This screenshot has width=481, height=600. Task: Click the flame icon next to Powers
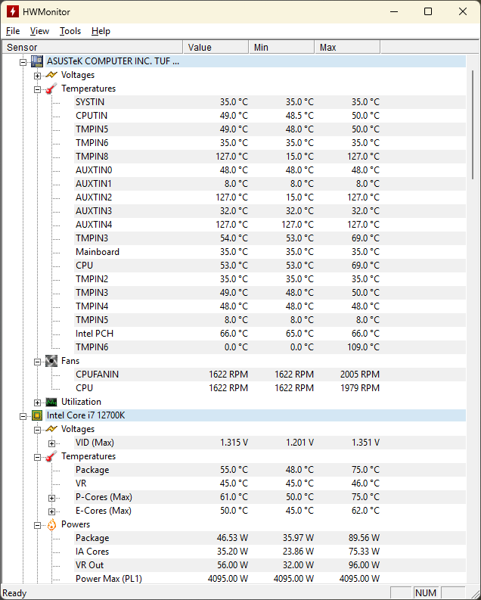pyautogui.click(x=51, y=524)
